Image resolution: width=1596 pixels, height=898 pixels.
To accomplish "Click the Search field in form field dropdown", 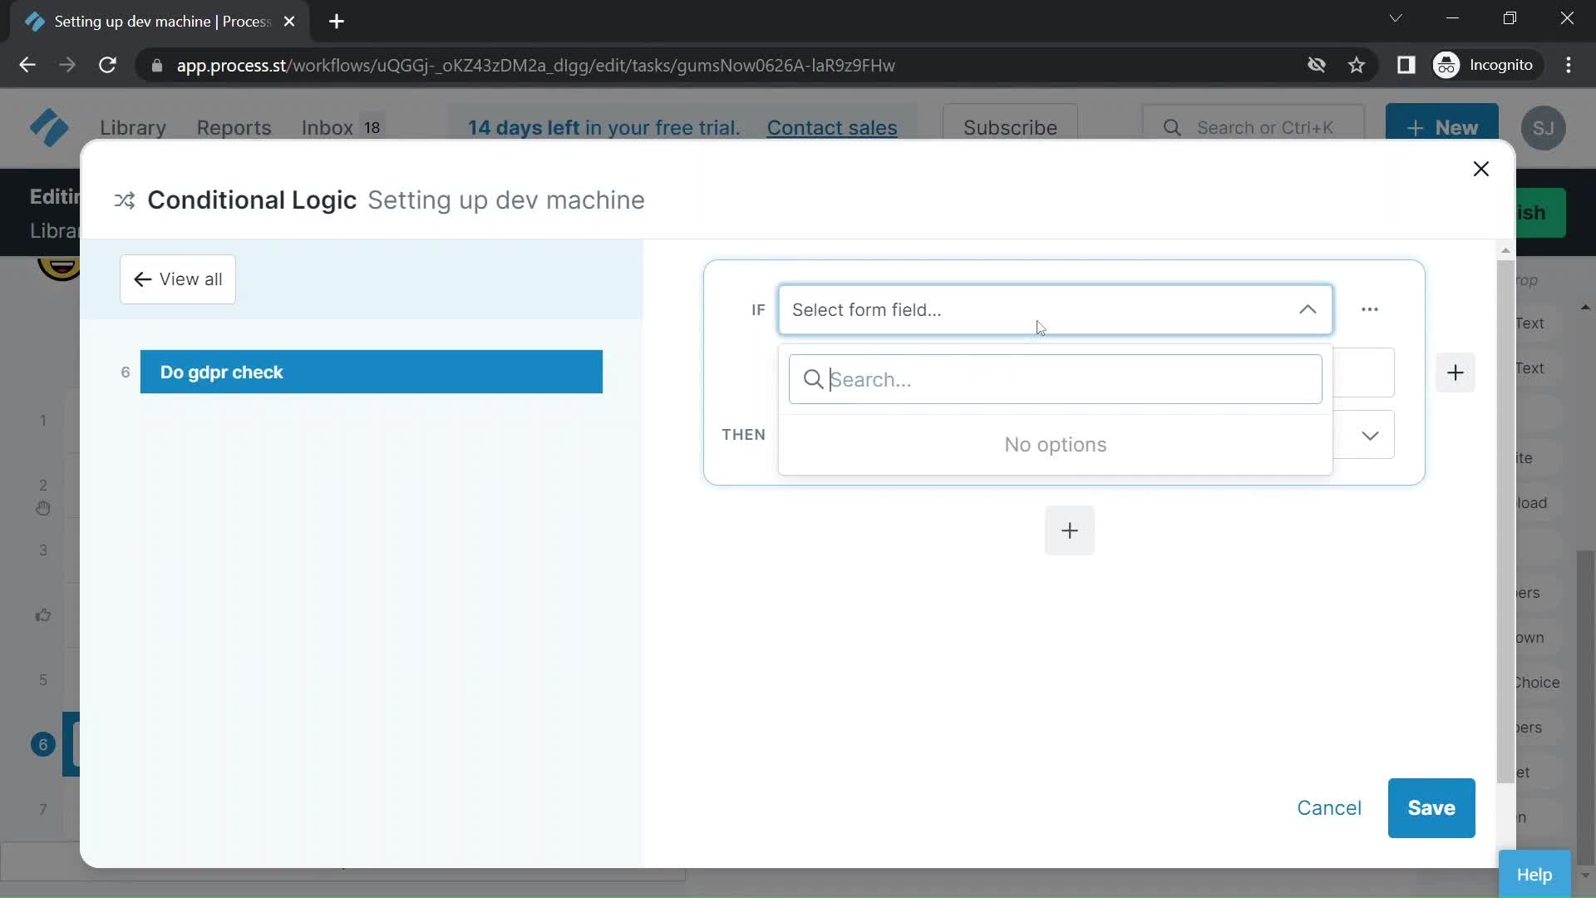I will point(1055,378).
